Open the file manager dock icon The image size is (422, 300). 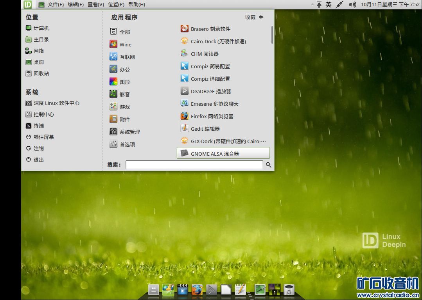tap(153, 290)
